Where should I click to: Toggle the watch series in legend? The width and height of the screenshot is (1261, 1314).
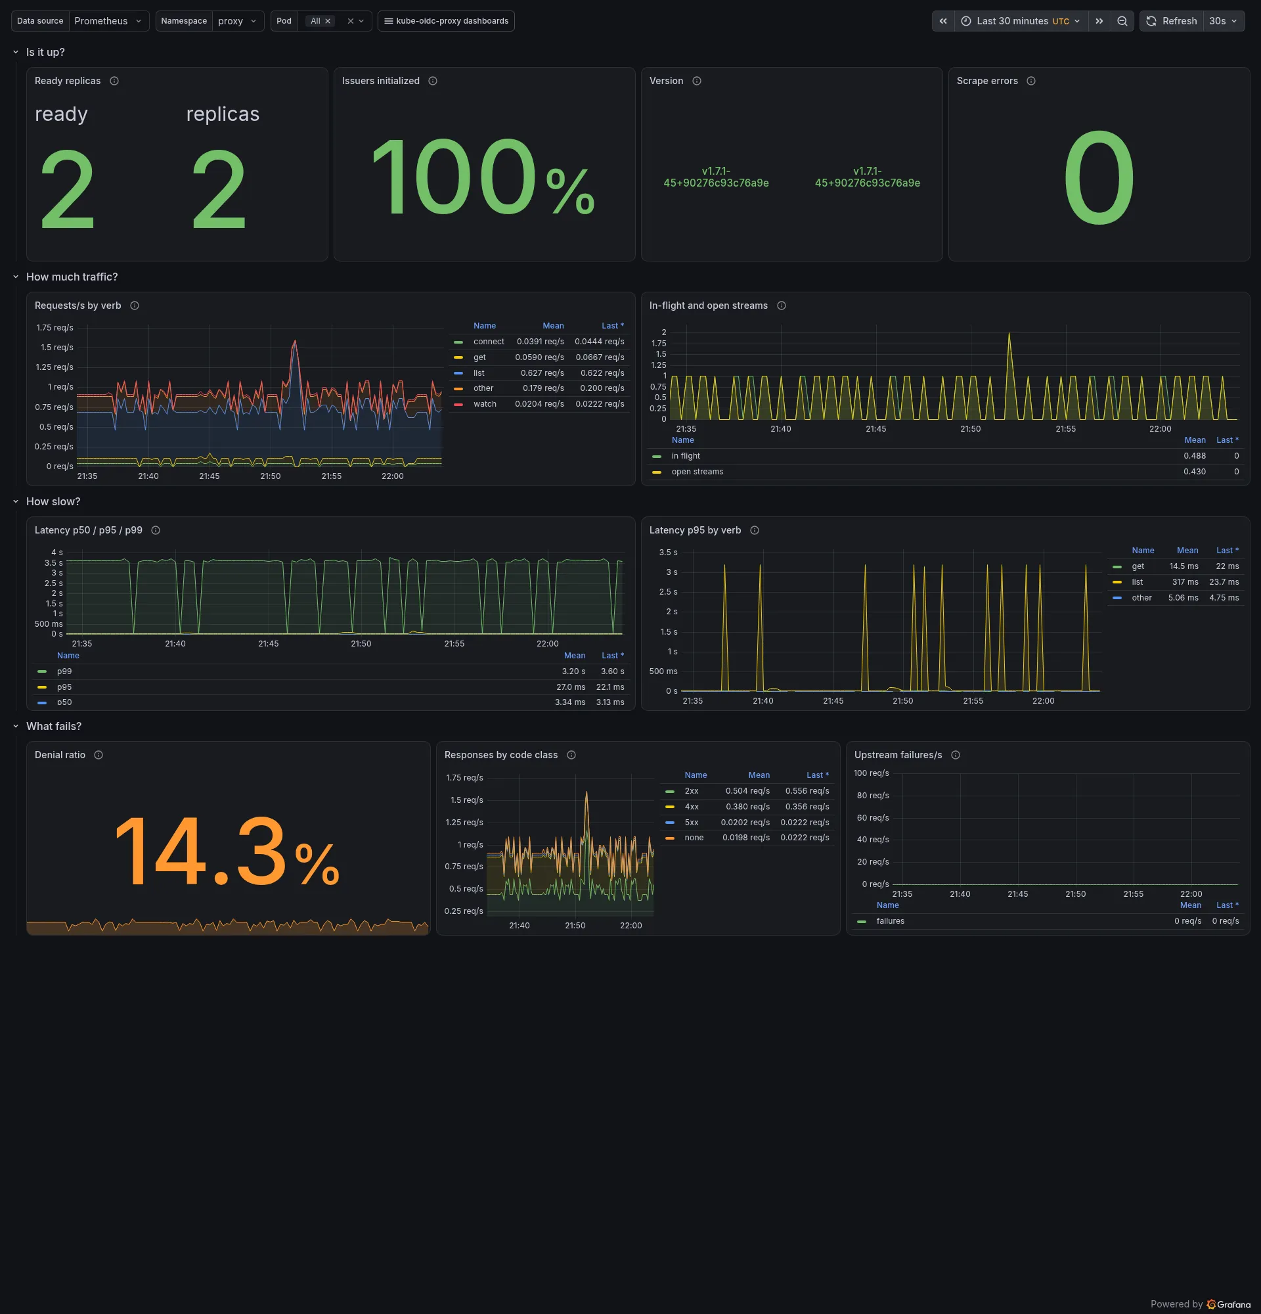point(485,404)
